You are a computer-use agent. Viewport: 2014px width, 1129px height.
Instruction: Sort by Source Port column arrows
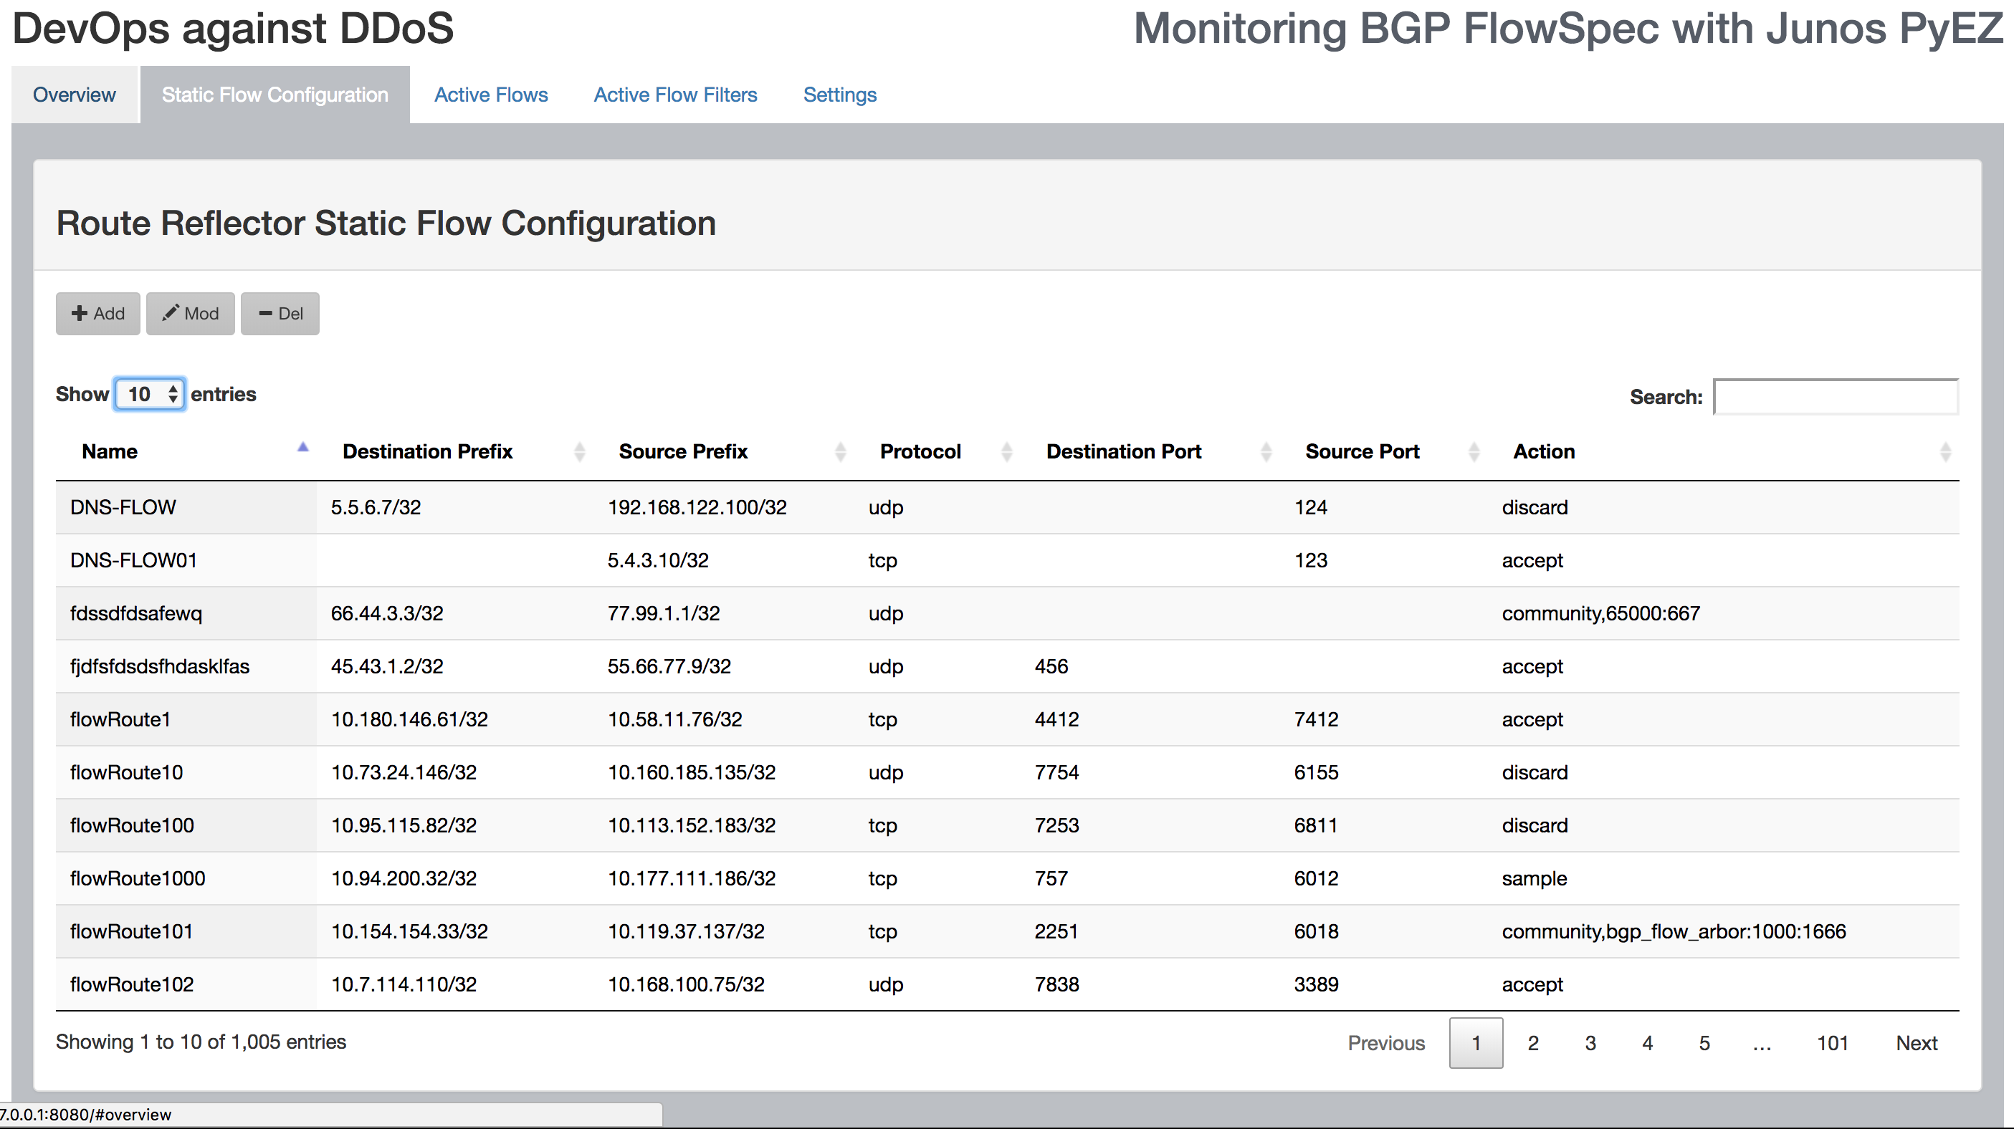pyautogui.click(x=1473, y=451)
